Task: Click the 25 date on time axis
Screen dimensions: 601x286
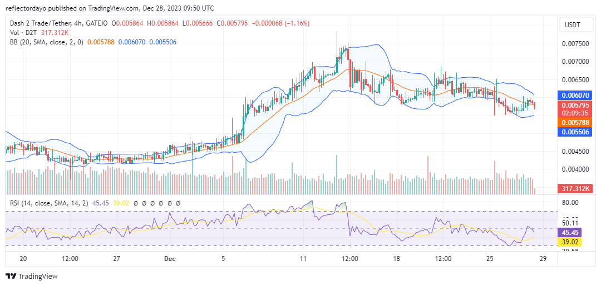Action: pyautogui.click(x=490, y=258)
